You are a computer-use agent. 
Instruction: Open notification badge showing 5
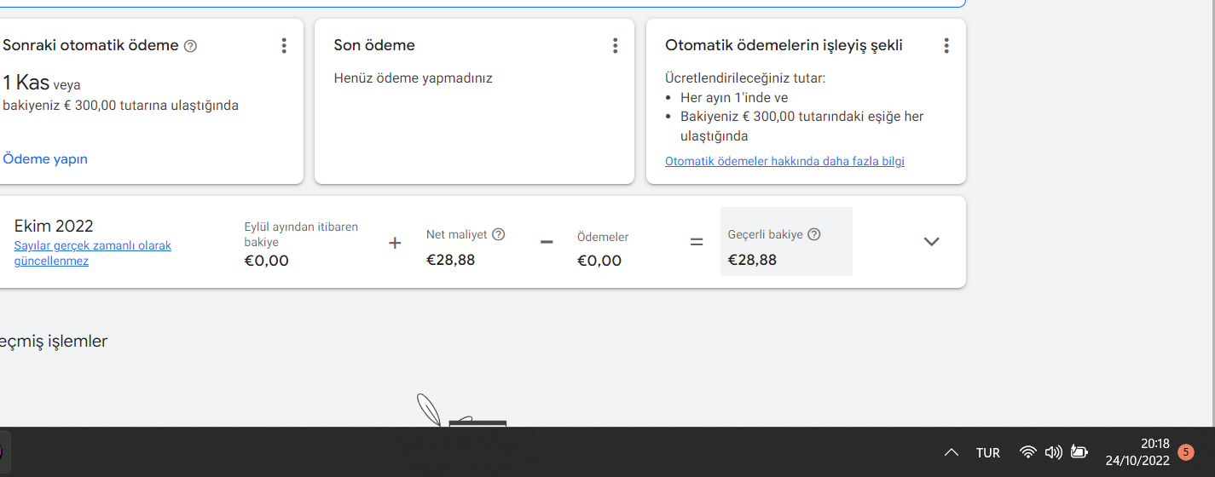pos(1185,452)
